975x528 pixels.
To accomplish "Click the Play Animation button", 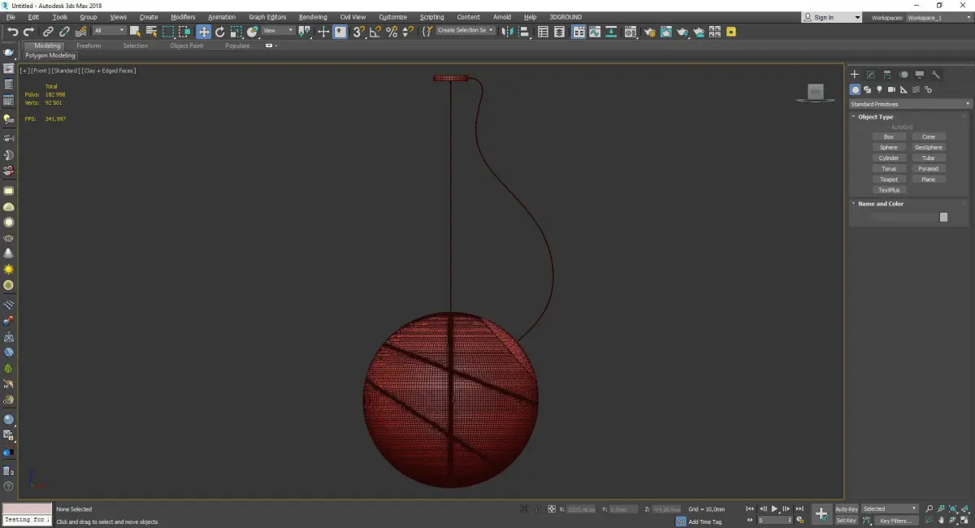I will click(x=774, y=509).
